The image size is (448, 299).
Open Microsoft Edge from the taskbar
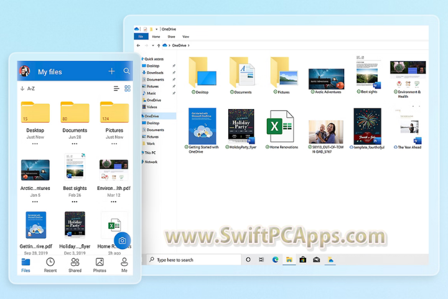tap(276, 260)
